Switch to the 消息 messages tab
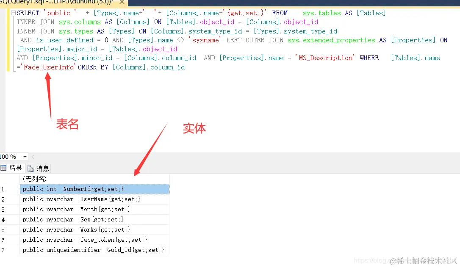The height and width of the screenshot is (268, 460). [x=39, y=169]
